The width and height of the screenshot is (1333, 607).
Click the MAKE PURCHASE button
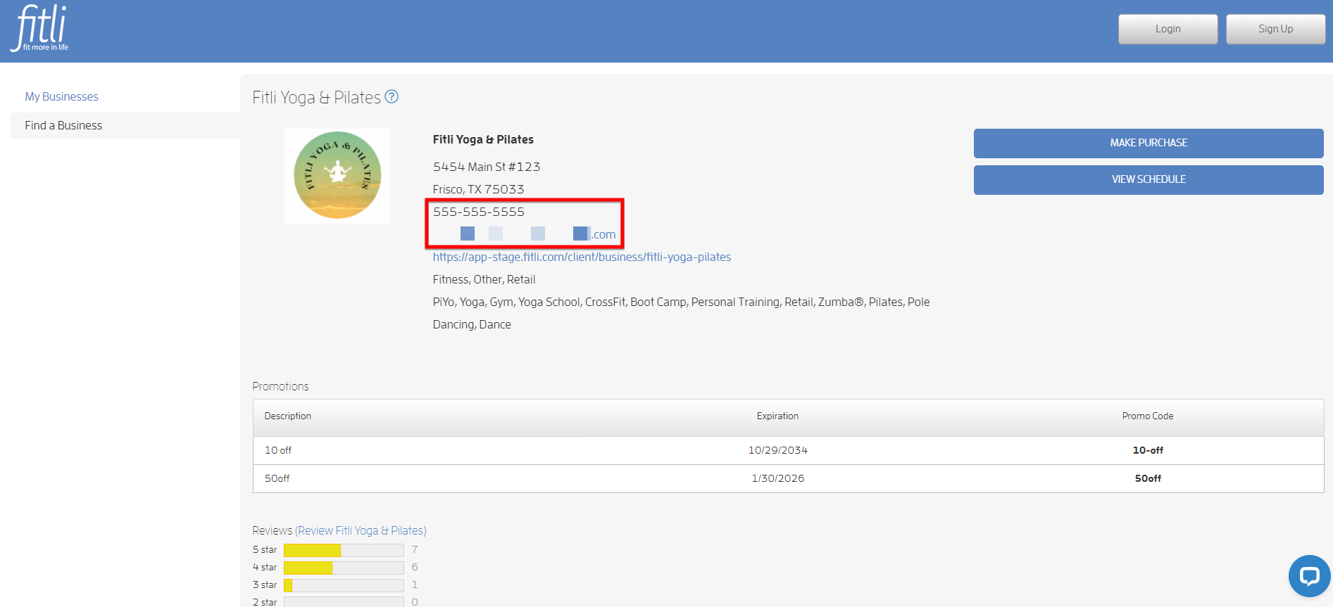pos(1149,143)
